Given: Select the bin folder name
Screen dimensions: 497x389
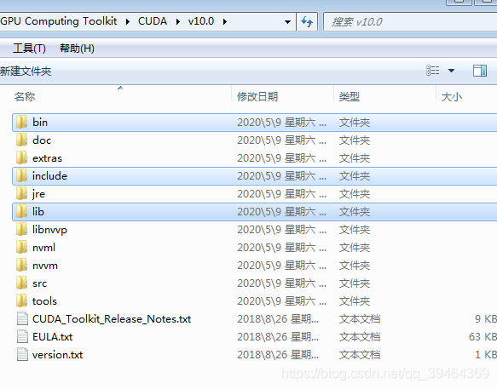Looking at the screenshot, I should point(40,123).
